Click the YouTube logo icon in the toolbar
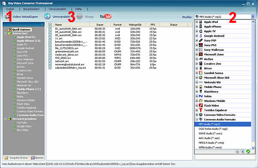This screenshot has height=168, width=258. tap(105, 16)
